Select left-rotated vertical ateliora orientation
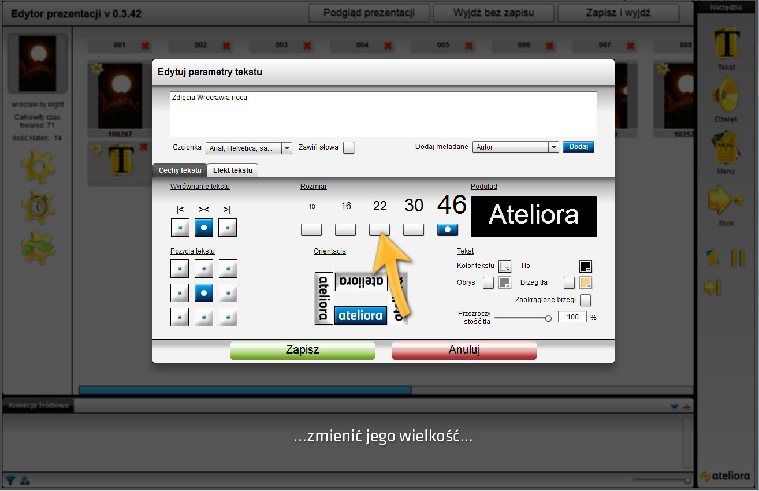The height and width of the screenshot is (491, 759). pyautogui.click(x=323, y=298)
